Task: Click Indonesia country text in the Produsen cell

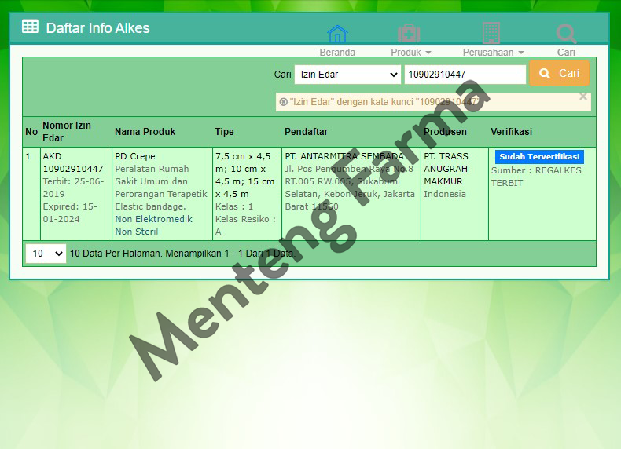Action: tap(445, 194)
